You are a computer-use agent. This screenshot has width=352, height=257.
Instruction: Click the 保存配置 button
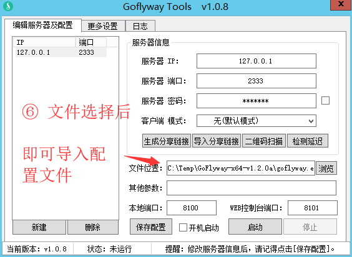point(151,227)
